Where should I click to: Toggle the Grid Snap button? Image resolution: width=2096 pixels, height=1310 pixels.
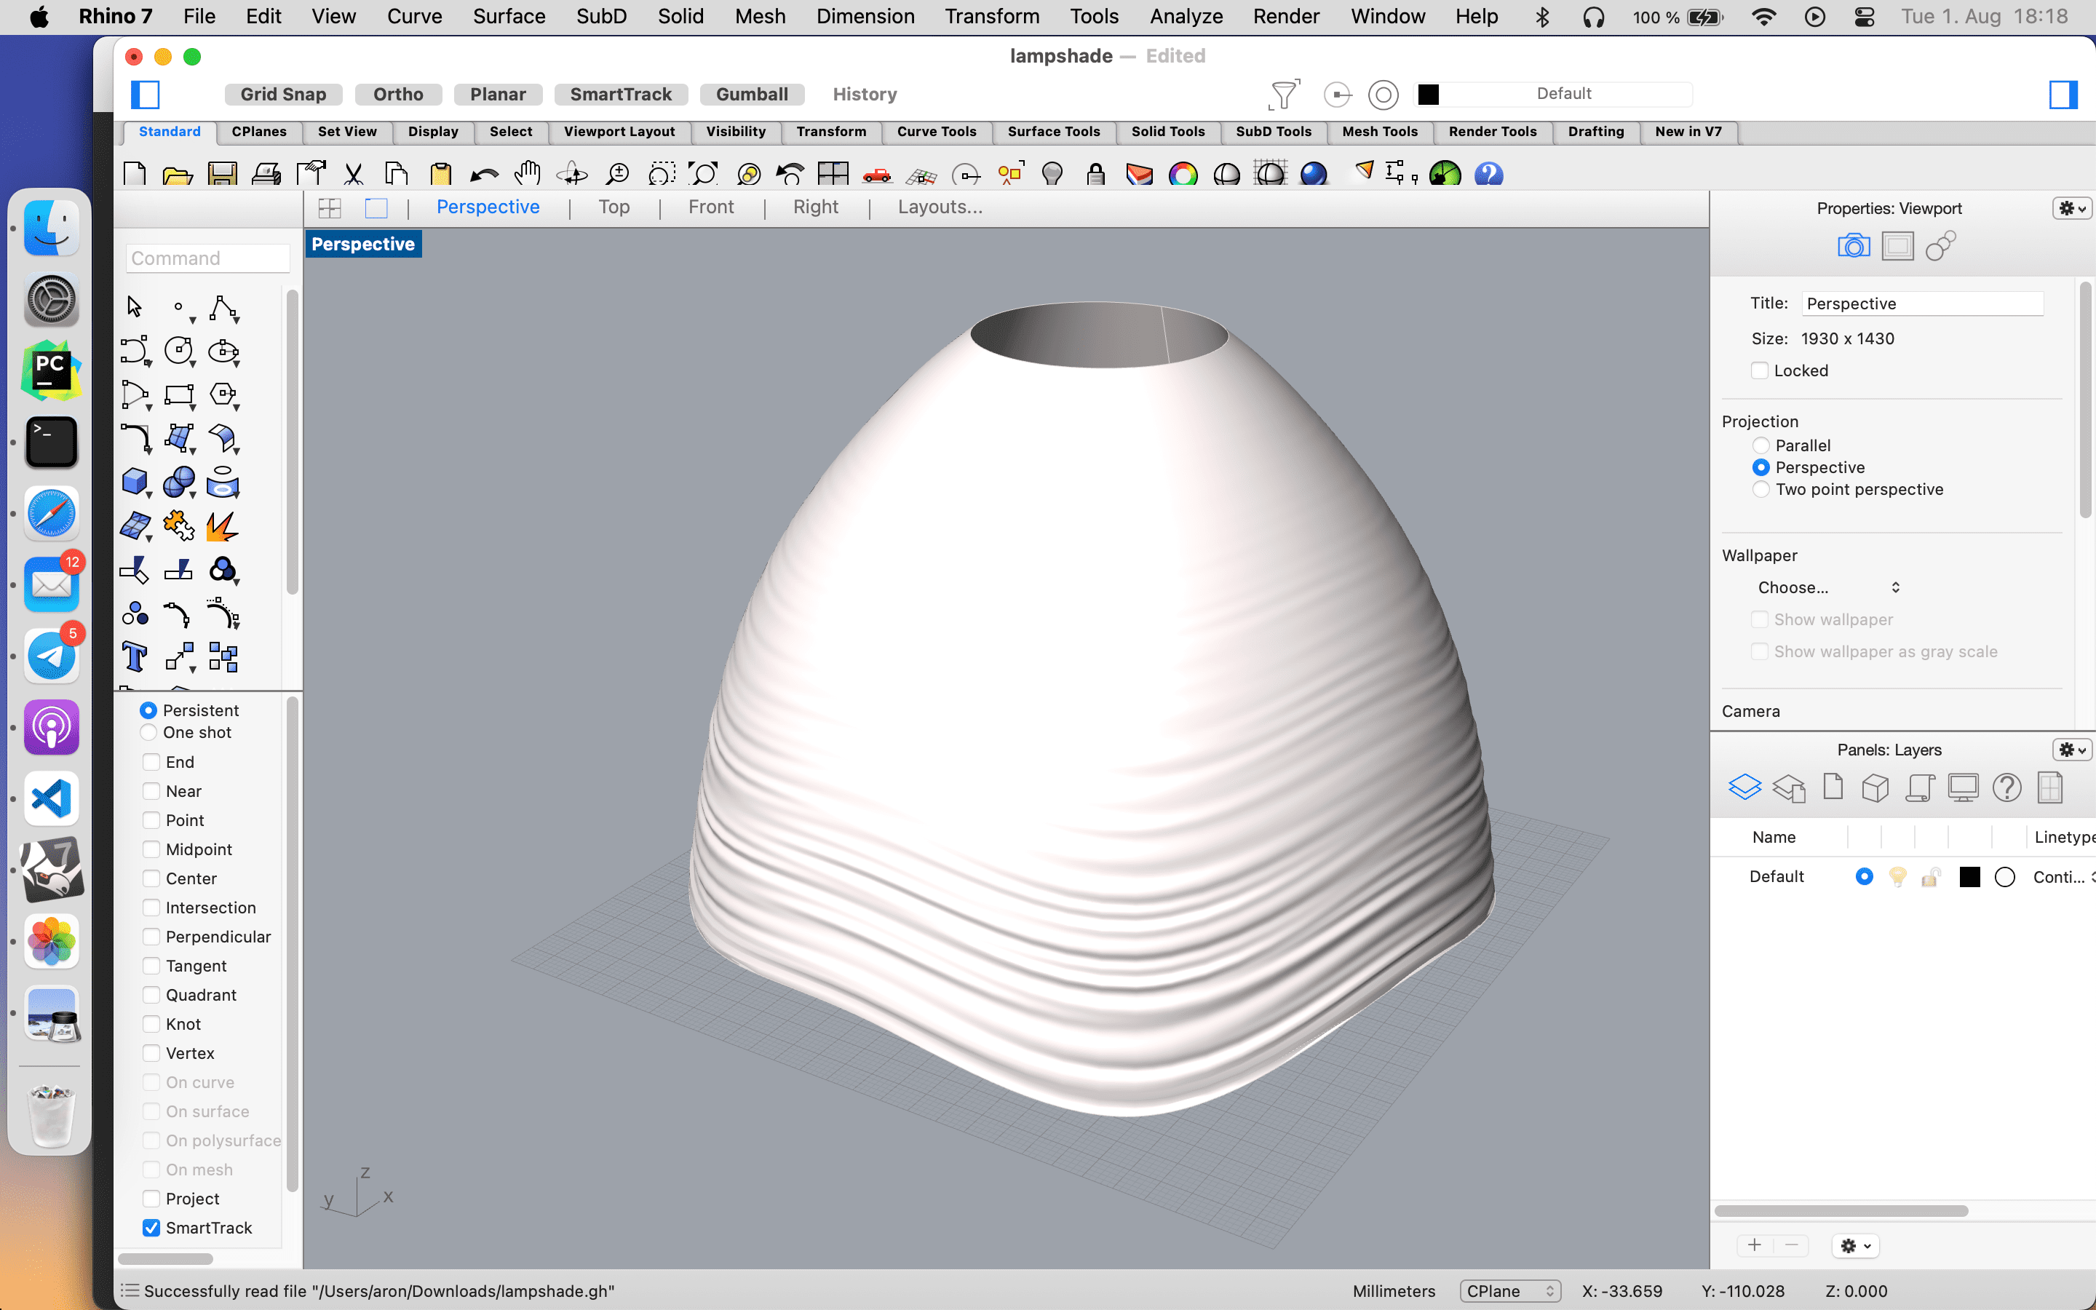coord(283,95)
